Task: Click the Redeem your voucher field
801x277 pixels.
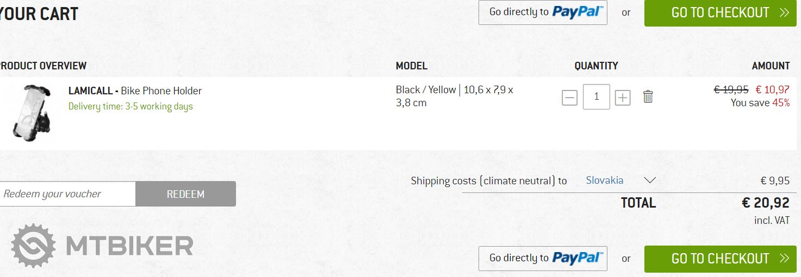Action: pos(67,194)
